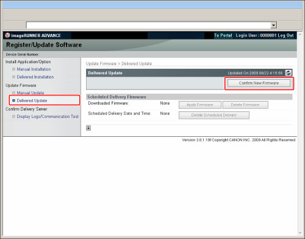This screenshot has width=305, height=239.
Task: Click the Apply Firmware button
Action: [200, 105]
